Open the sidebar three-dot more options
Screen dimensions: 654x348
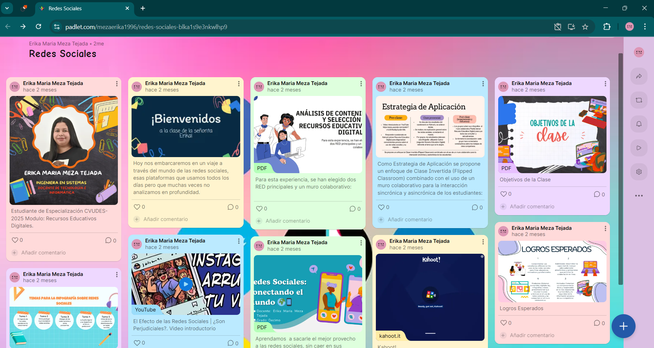(x=639, y=196)
